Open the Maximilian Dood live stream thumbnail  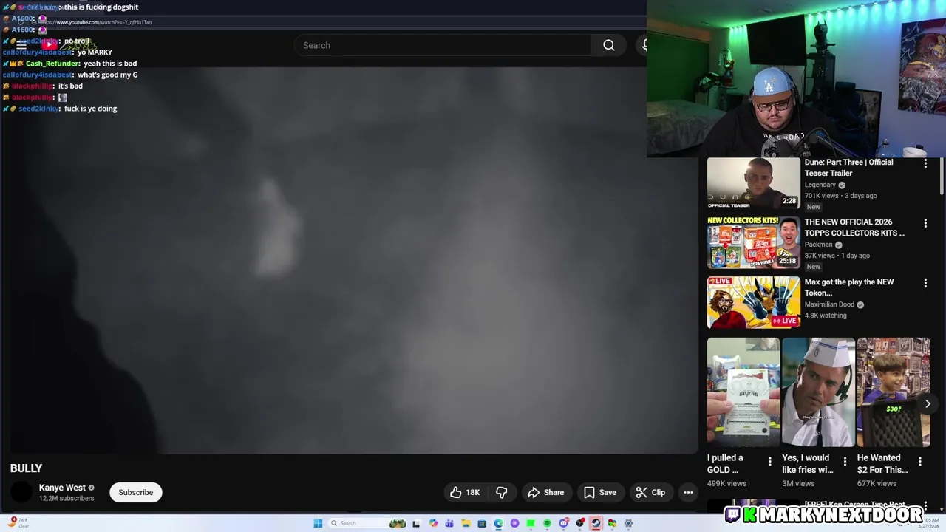click(x=753, y=302)
